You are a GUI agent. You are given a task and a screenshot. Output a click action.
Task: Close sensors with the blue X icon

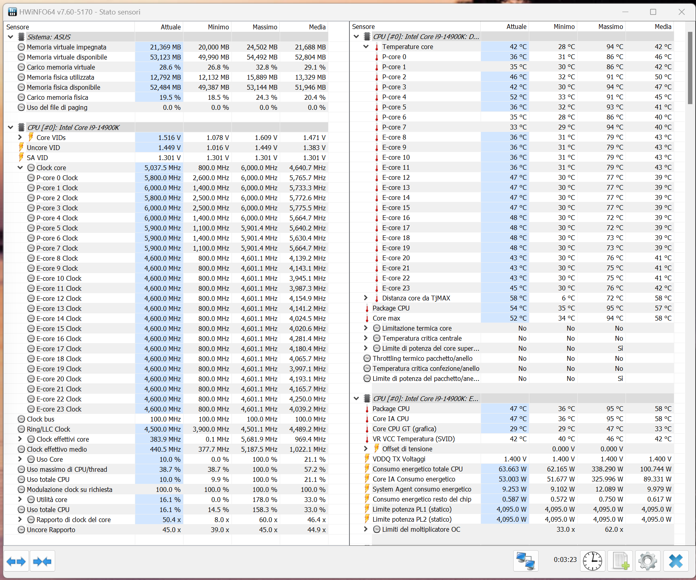tap(676, 561)
